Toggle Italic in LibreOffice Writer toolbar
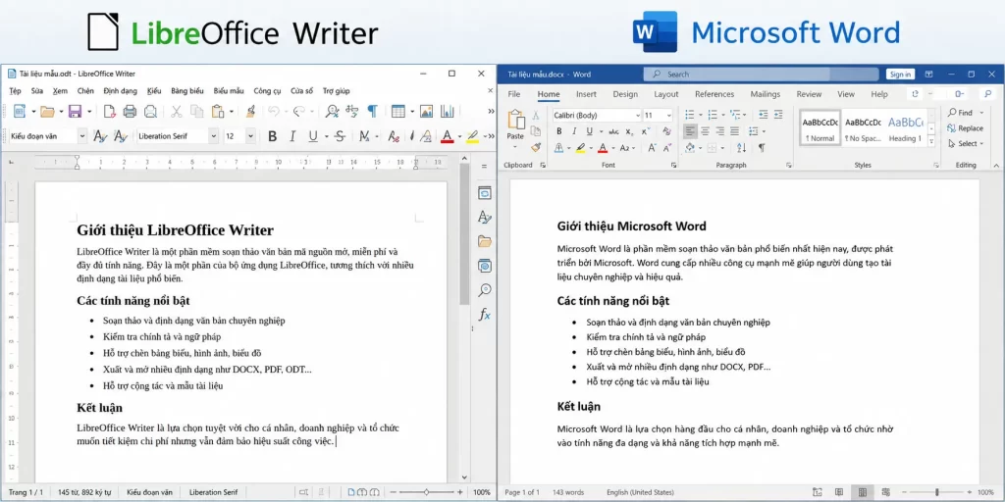Screen dimensions: 1005x502 point(292,135)
